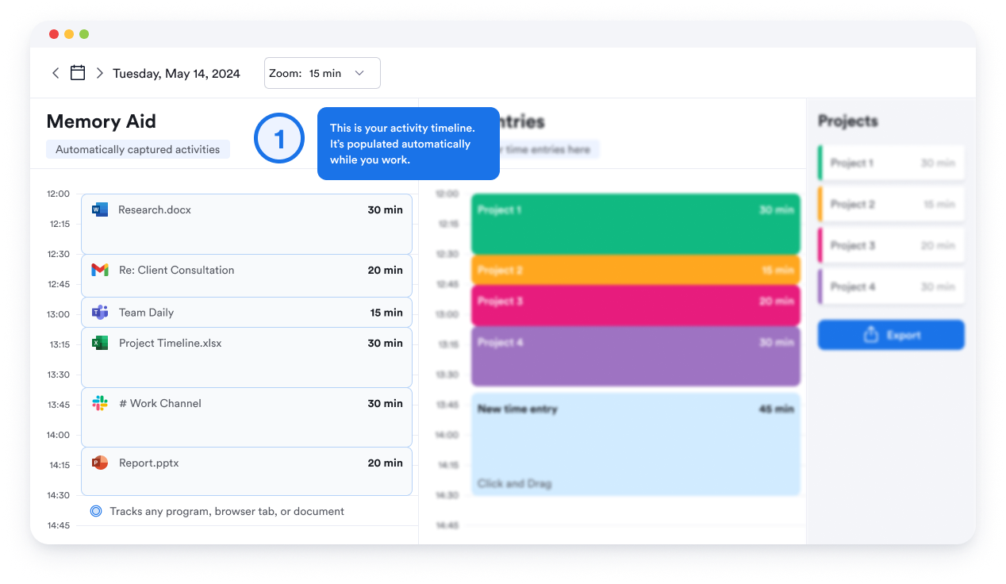Click the Tuesday, May 14, 2024 date

click(x=176, y=74)
